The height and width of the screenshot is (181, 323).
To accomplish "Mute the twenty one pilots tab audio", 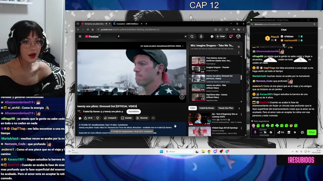I will pos(106,24).
